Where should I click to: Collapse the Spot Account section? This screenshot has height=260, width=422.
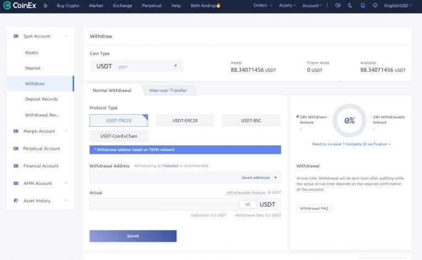(66, 36)
